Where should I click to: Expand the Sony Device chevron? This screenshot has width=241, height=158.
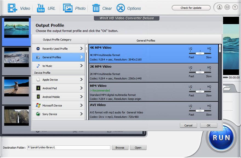(x=81, y=114)
